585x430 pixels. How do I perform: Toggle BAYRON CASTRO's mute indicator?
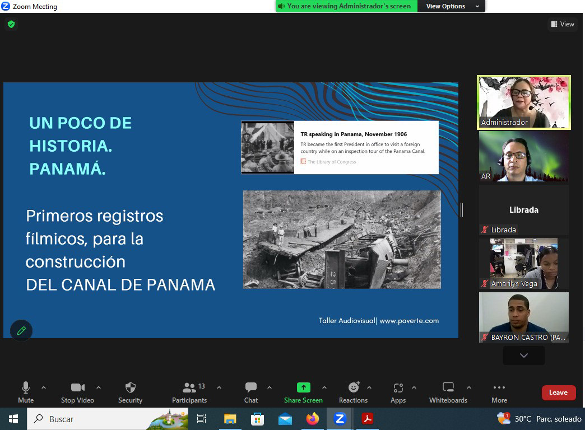484,337
